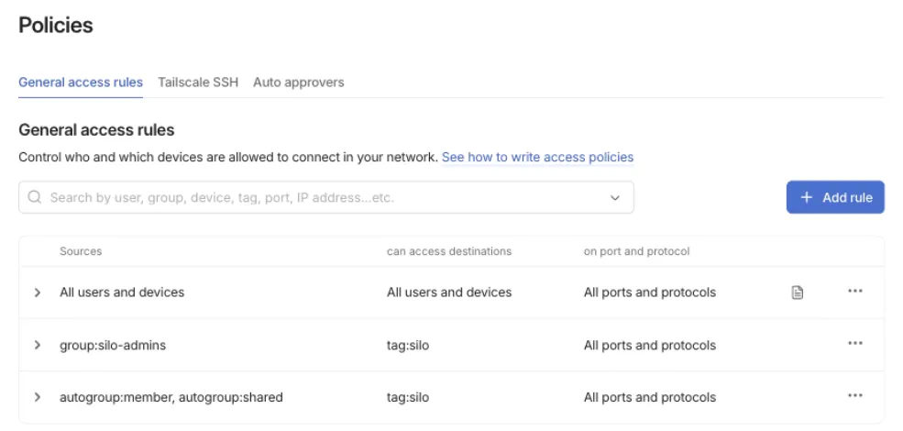Viewport: 903px width, 431px height.
Task: Focus the search rules input field
Action: tap(326, 198)
